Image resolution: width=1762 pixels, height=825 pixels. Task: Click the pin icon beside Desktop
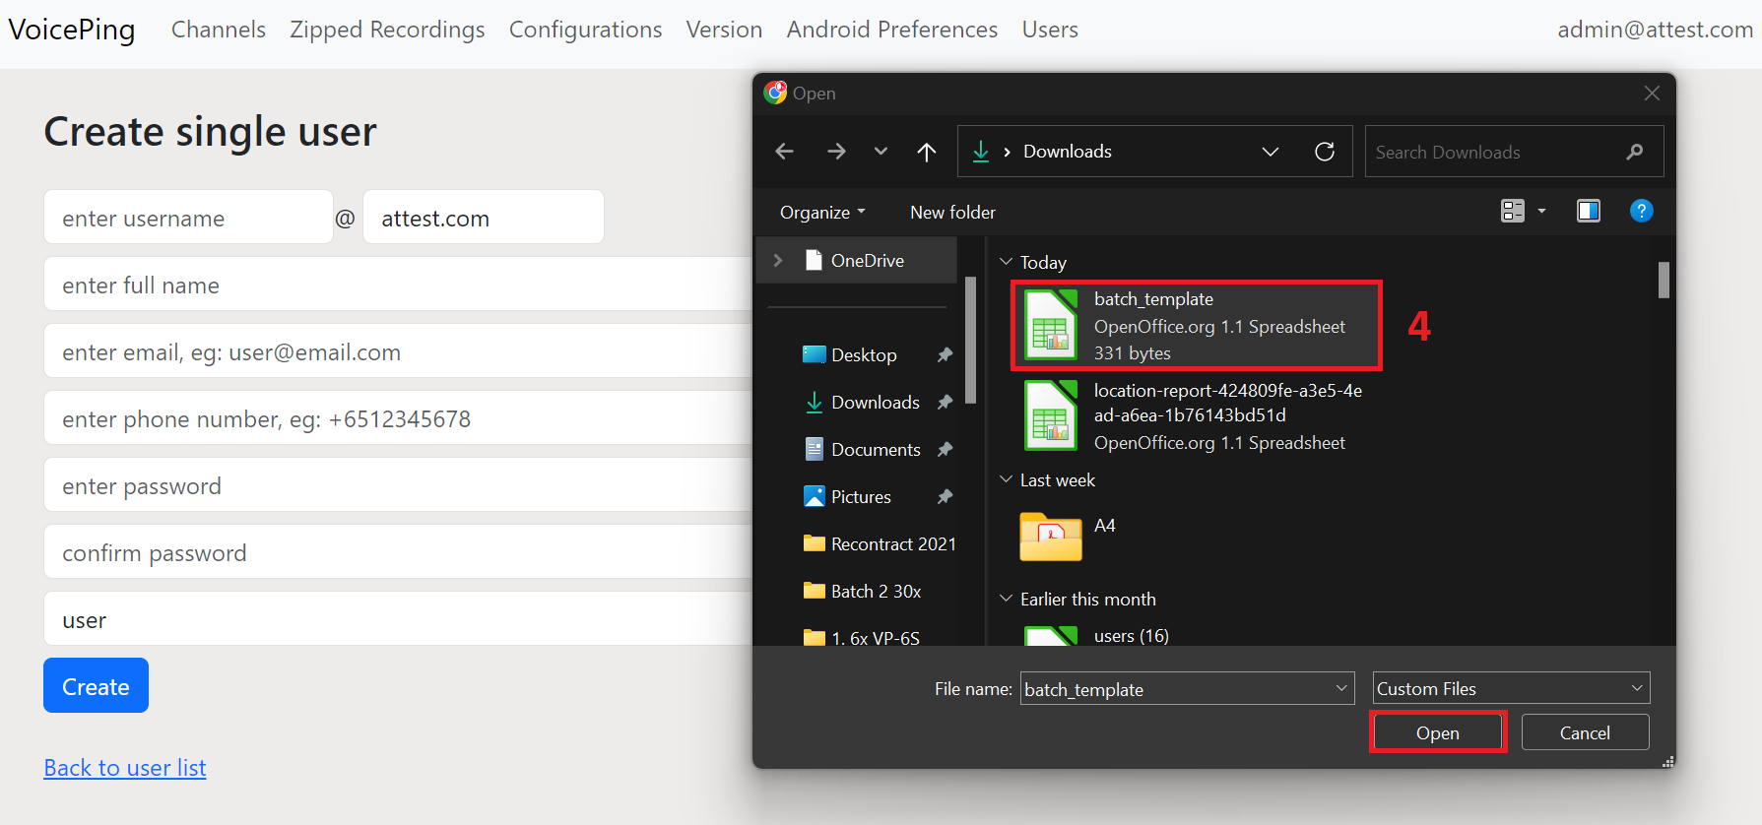point(945,355)
